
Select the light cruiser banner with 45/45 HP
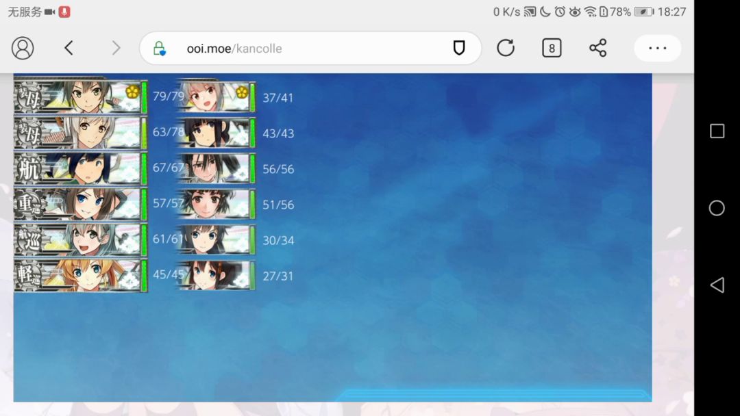tap(79, 275)
